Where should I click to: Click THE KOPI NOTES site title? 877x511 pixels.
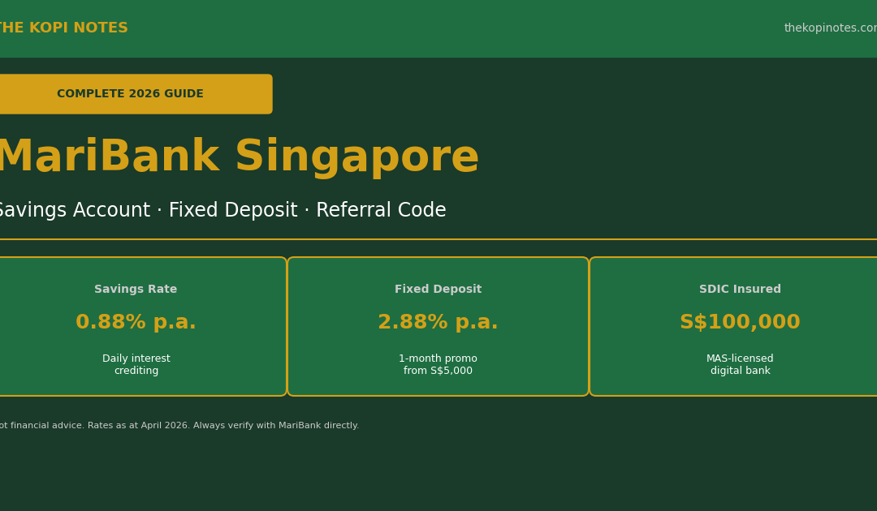pos(63,28)
